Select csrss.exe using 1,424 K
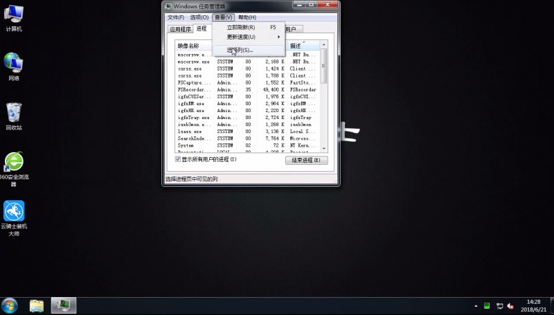This screenshot has width=554, height=315. pos(248,69)
